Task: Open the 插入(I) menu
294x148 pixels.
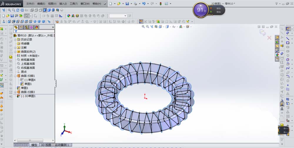Action: (63, 4)
